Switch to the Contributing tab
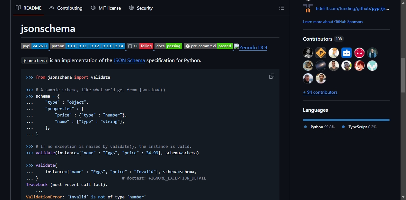This screenshot has width=406, height=200. point(66,8)
